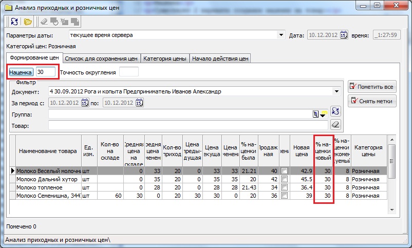Tick checkbox in Молоко Веселый молочник row
The width and height of the screenshot is (412, 248).
pyautogui.click(x=284, y=171)
